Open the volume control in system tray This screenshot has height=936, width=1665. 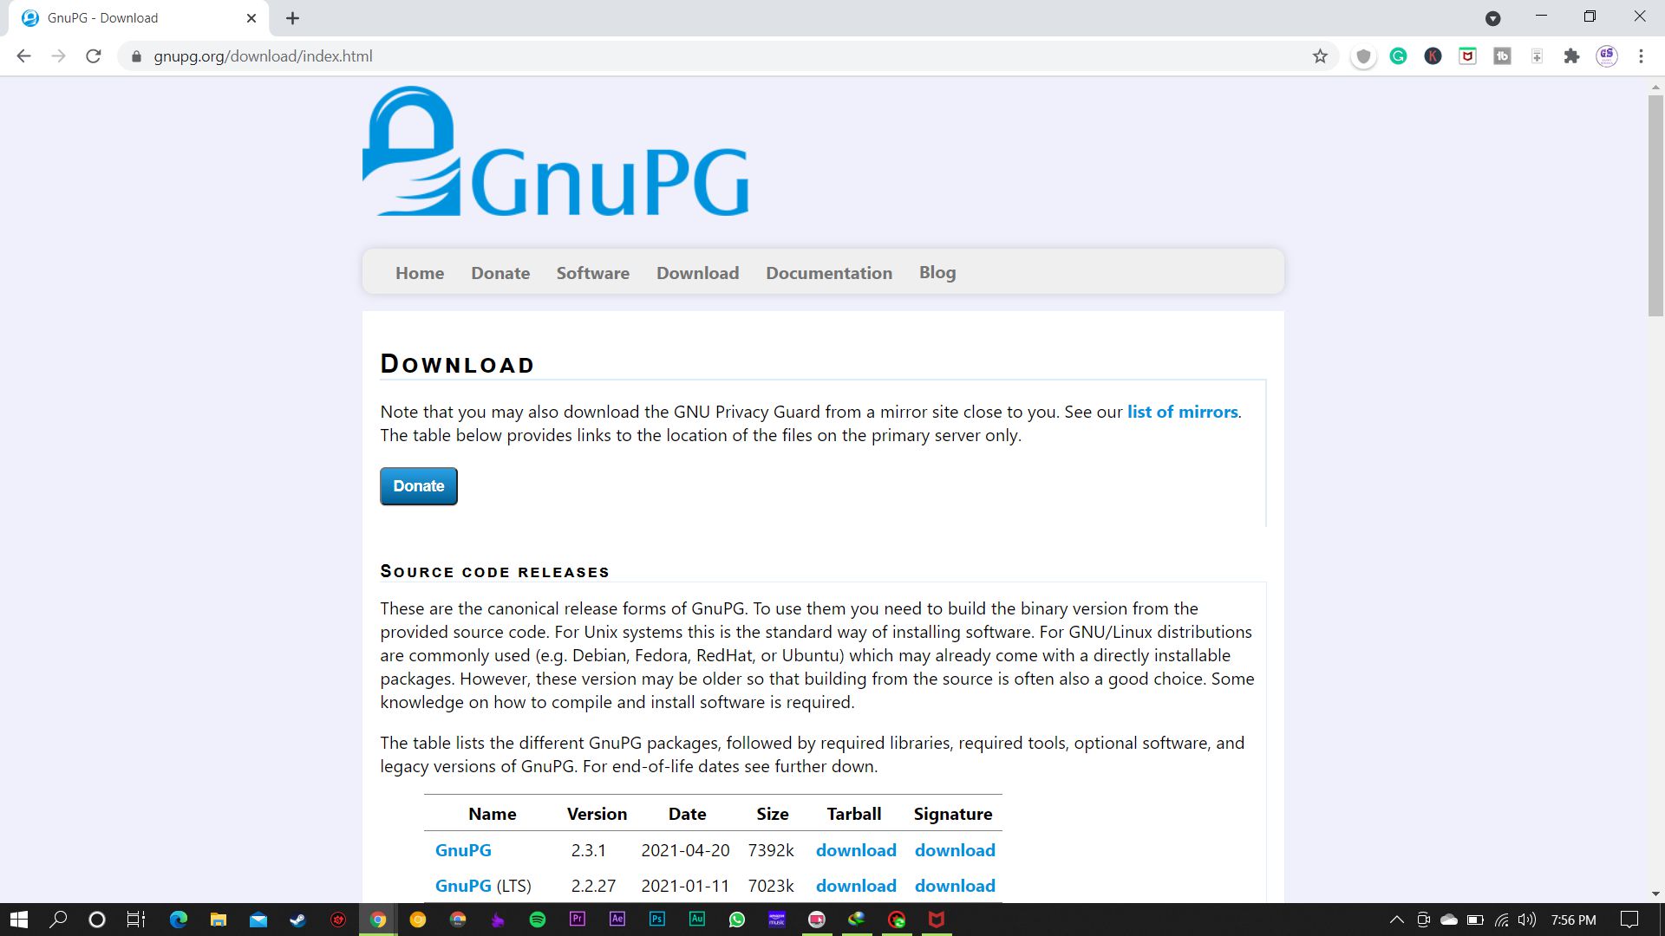click(1527, 920)
